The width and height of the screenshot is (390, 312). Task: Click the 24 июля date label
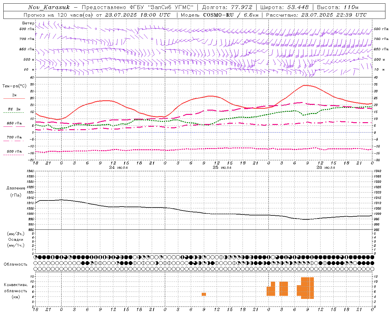(119, 168)
